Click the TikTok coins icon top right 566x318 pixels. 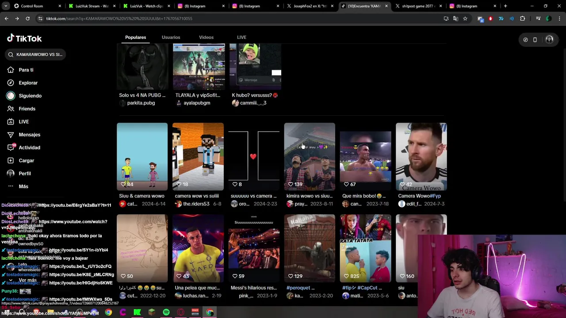point(525,40)
